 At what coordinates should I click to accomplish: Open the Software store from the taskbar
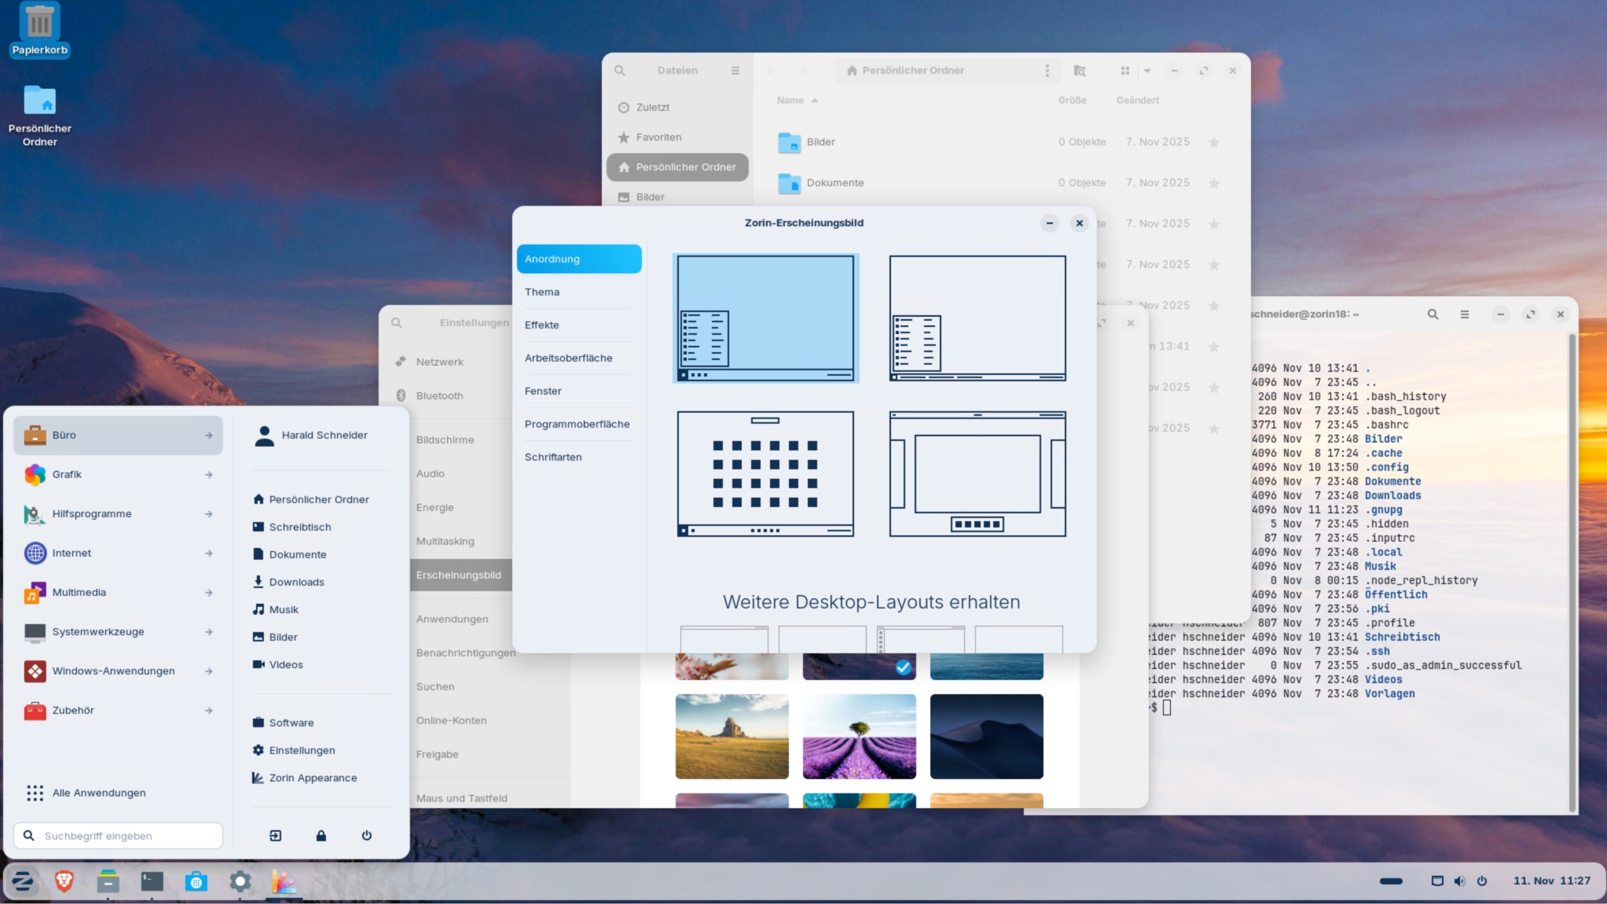coord(197,881)
